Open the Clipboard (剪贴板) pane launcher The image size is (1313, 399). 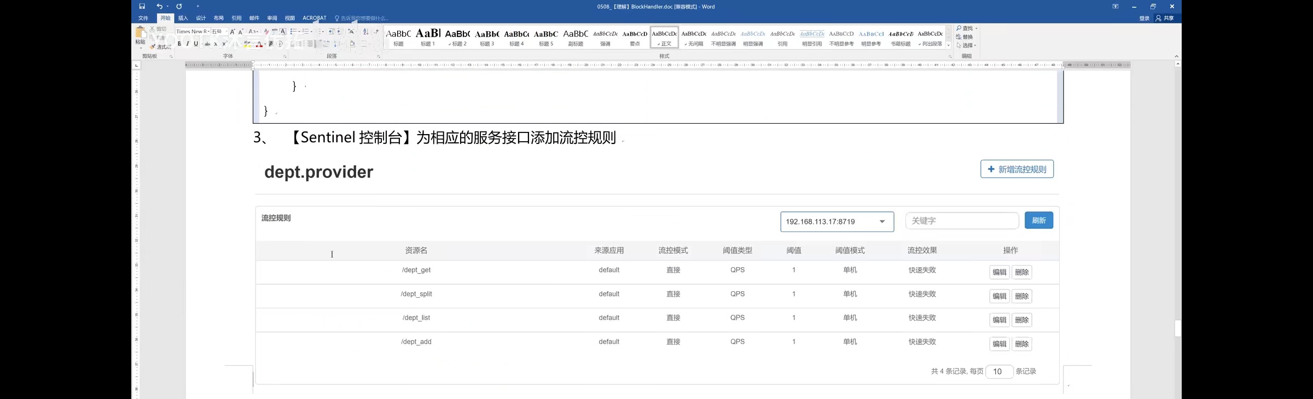(x=171, y=57)
